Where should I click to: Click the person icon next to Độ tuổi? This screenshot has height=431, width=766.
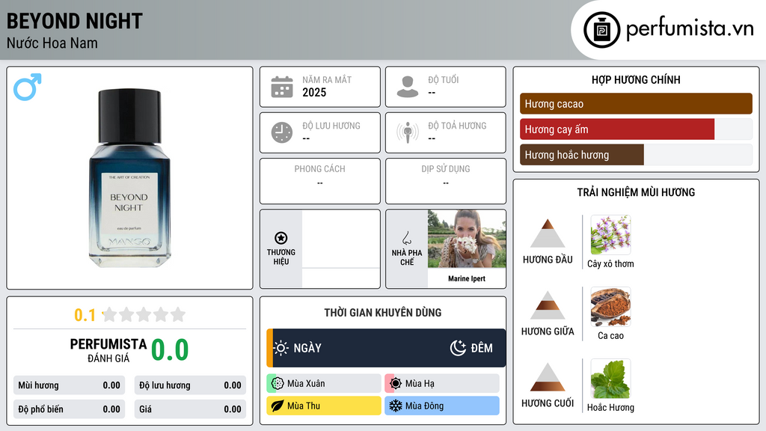coord(408,87)
